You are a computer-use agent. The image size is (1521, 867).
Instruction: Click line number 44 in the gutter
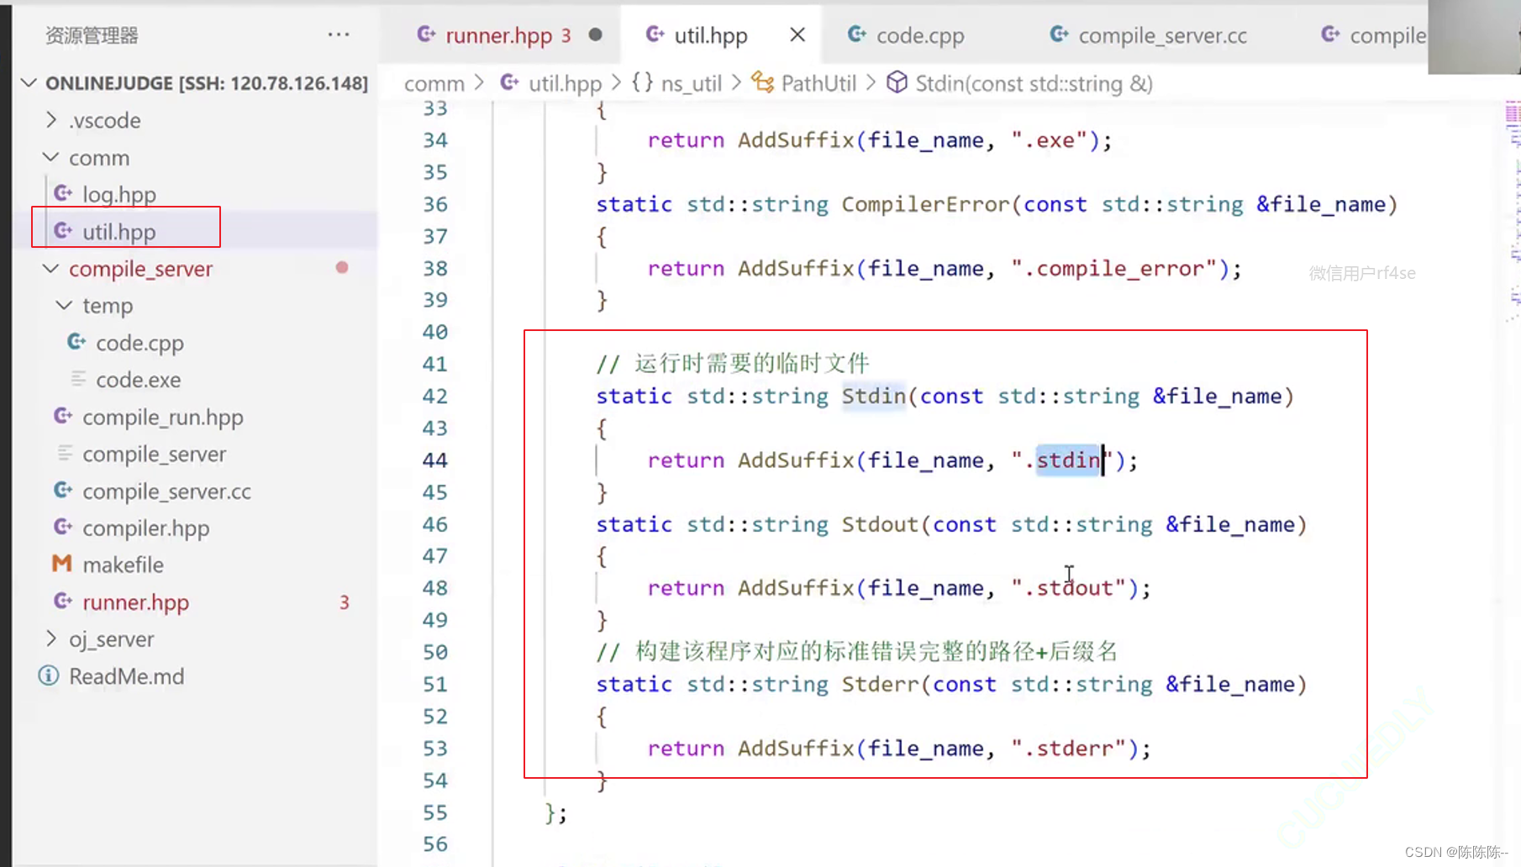coord(435,460)
